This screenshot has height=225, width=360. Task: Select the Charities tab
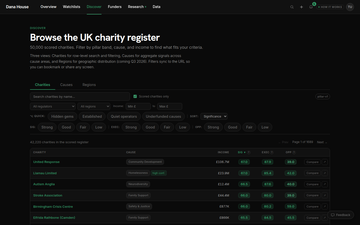click(42, 85)
